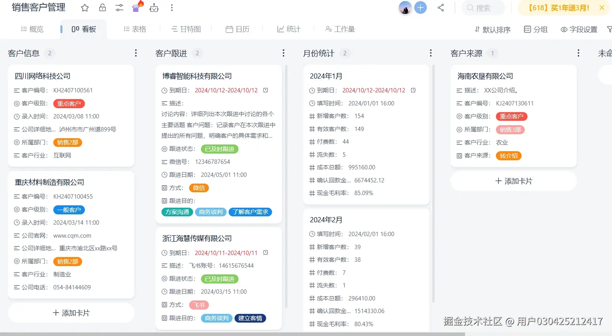Select the 重点客户 level tag on 四川网络科技公司
Screen dimensions: 612x336
pos(69,103)
